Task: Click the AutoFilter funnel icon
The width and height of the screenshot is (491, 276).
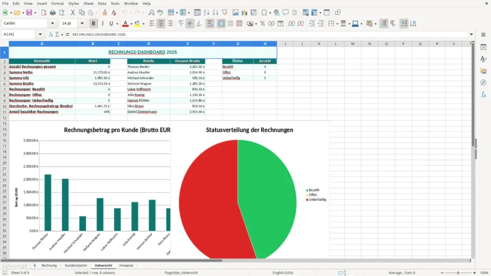Action: pyautogui.click(x=224, y=12)
